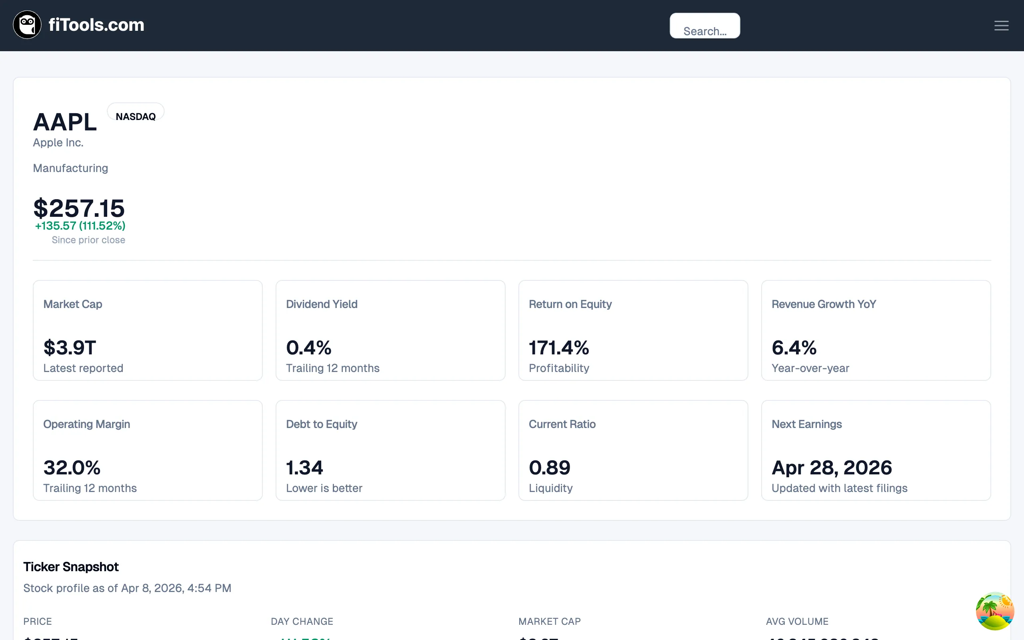Click the fiTools owl logo icon
Image resolution: width=1024 pixels, height=640 pixels.
tap(27, 25)
